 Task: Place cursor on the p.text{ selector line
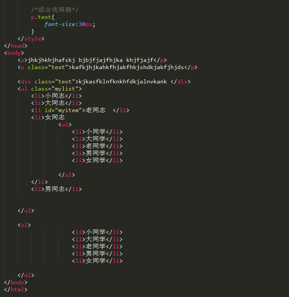43,17
